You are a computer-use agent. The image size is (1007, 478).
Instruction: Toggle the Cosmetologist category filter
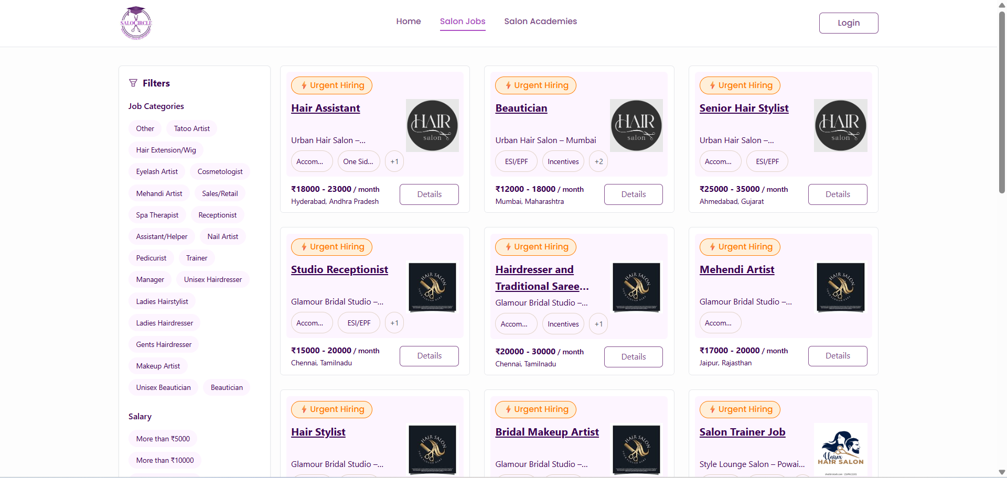tap(220, 171)
